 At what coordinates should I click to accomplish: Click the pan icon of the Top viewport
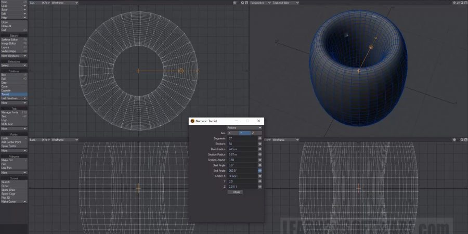235,3
